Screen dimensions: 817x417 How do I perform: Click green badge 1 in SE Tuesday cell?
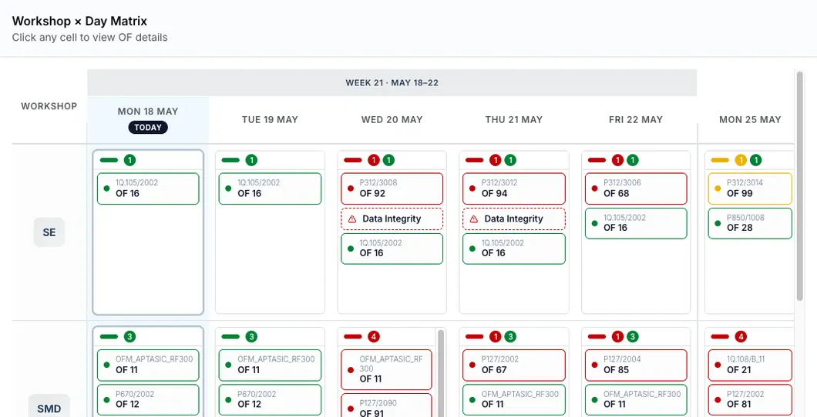[x=252, y=160]
